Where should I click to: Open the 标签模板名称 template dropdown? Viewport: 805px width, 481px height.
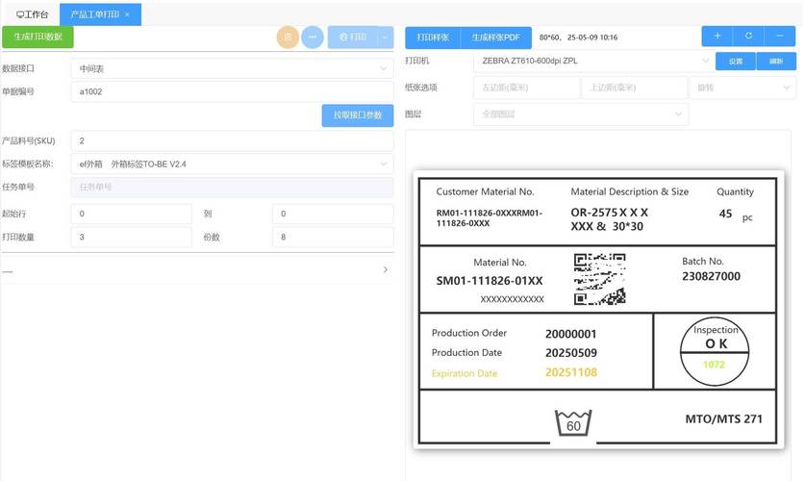click(232, 164)
